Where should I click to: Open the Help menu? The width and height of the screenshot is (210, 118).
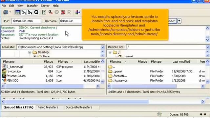[55, 6]
